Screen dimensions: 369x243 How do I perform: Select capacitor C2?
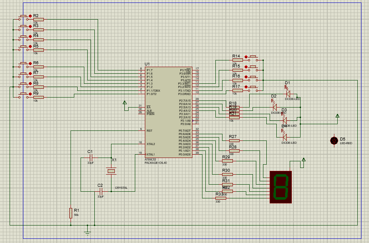click(x=101, y=191)
